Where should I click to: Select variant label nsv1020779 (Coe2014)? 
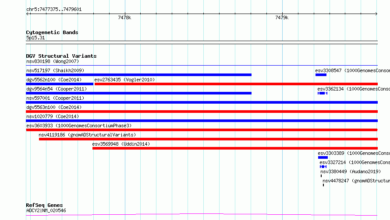pyautogui.click(x=53, y=116)
